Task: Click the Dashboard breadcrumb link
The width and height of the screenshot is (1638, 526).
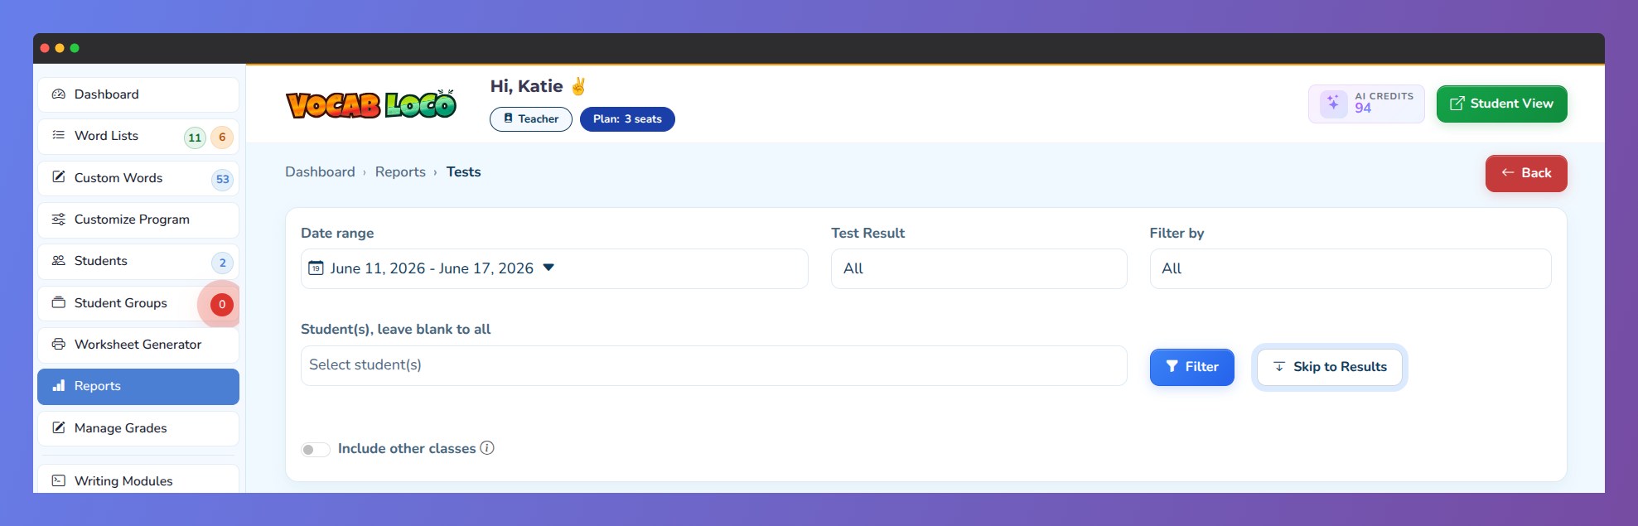Action: [320, 171]
